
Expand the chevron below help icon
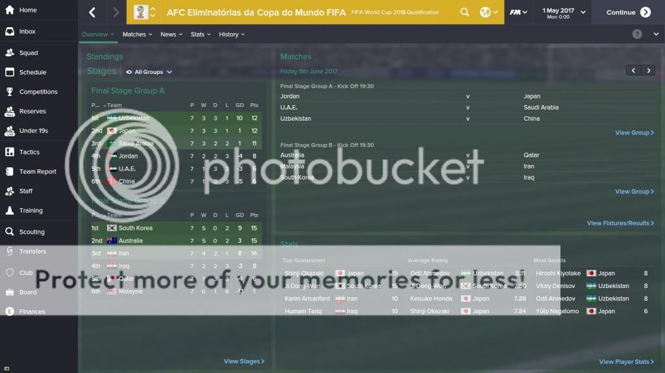pyautogui.click(x=656, y=34)
